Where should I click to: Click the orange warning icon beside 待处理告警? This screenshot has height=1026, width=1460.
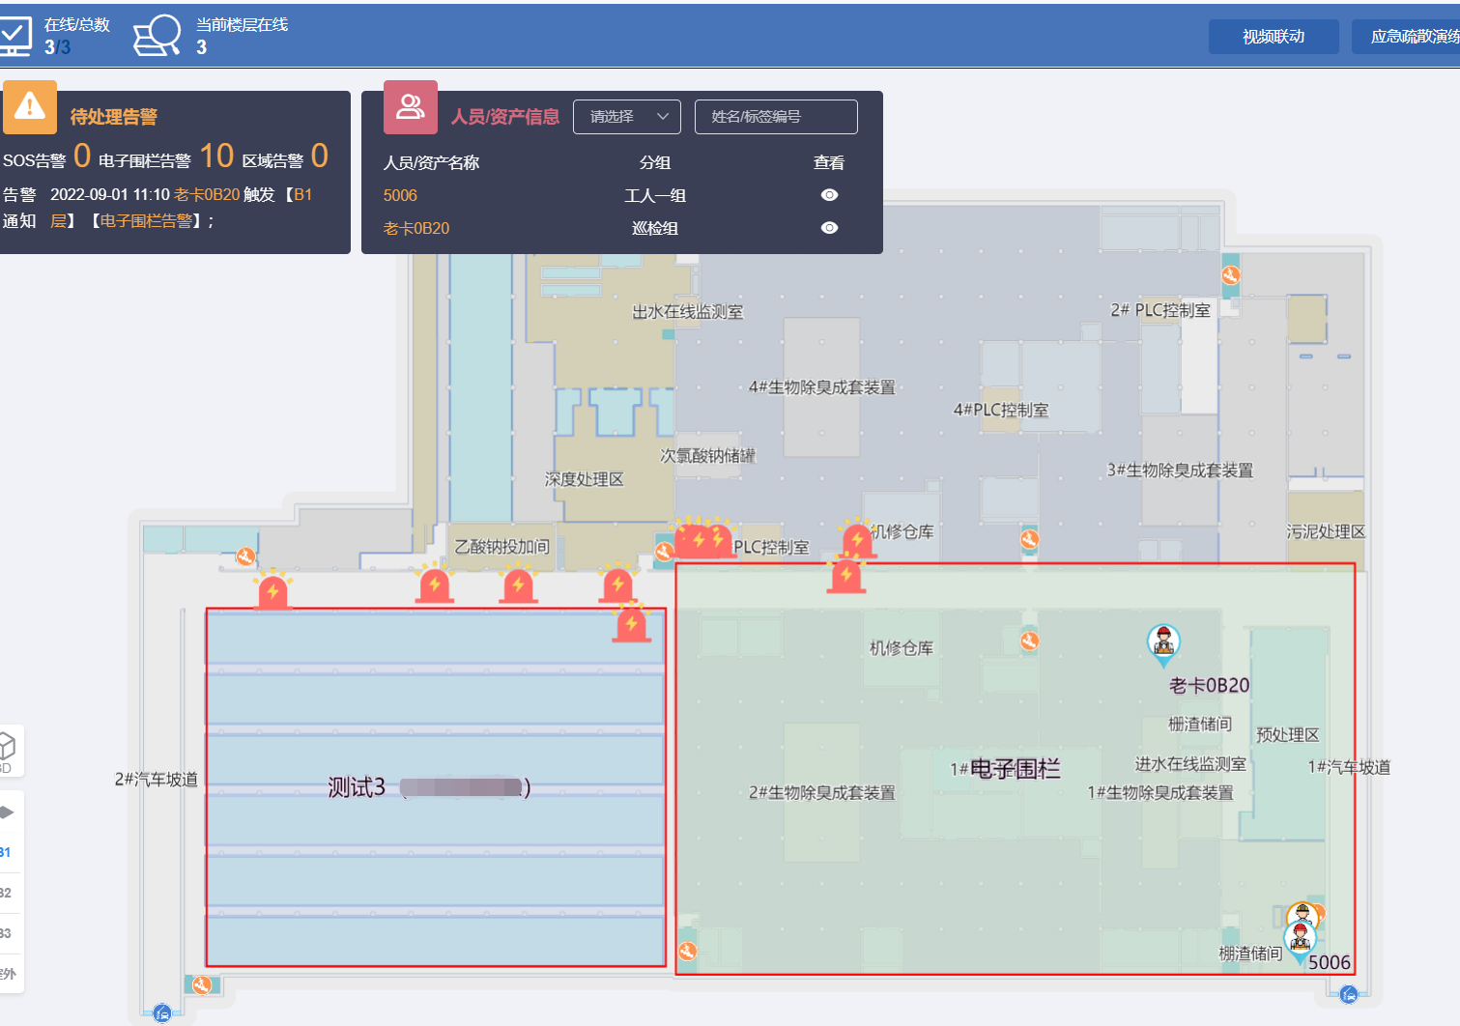tap(30, 106)
